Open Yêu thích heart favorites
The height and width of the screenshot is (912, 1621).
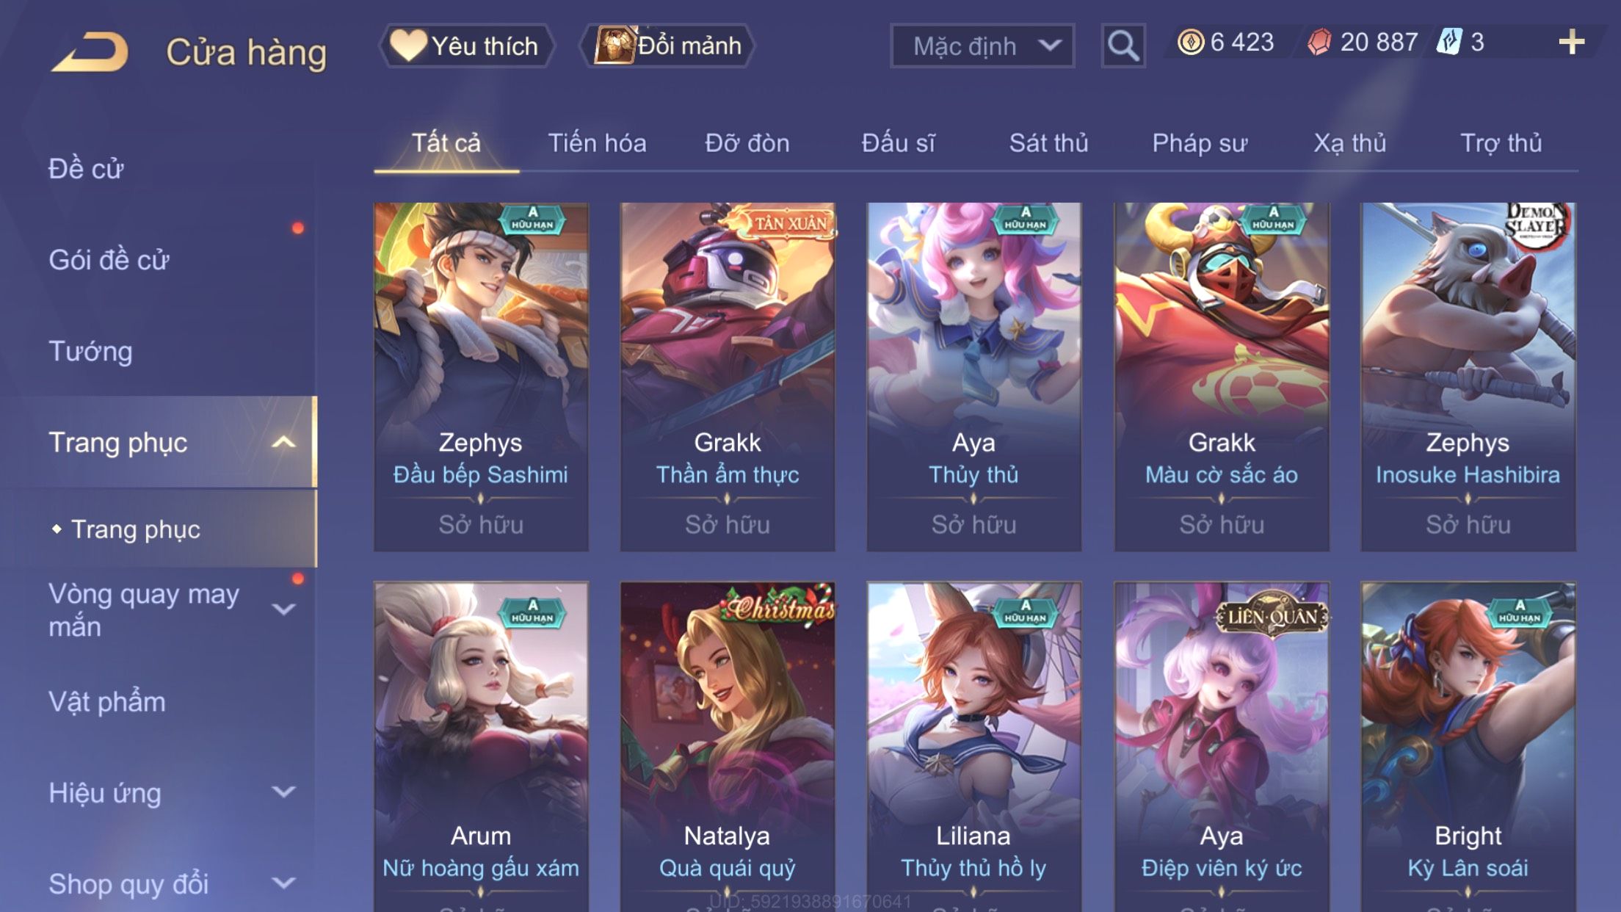pyautogui.click(x=466, y=46)
